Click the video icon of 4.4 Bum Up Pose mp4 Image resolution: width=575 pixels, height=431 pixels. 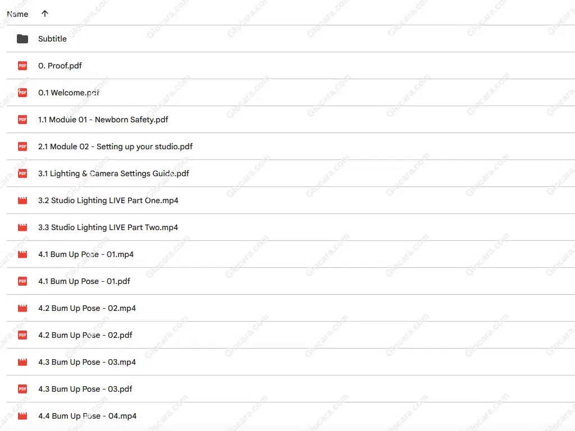22,416
